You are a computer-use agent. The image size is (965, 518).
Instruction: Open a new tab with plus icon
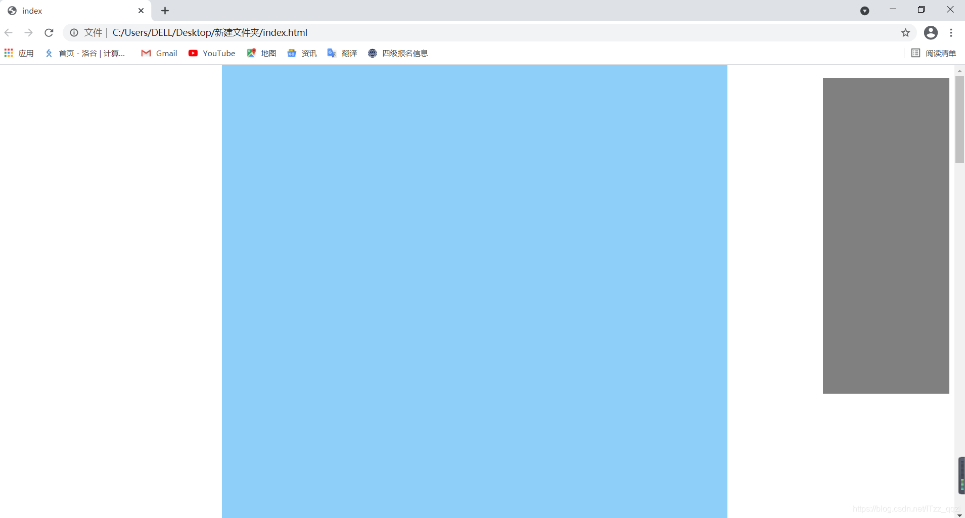tap(165, 11)
